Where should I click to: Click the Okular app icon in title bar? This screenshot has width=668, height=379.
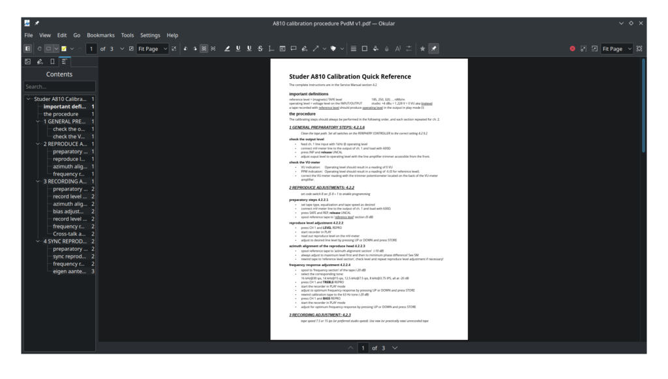pos(27,23)
